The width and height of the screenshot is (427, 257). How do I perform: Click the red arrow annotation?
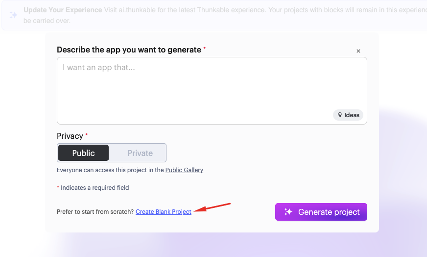click(x=212, y=206)
